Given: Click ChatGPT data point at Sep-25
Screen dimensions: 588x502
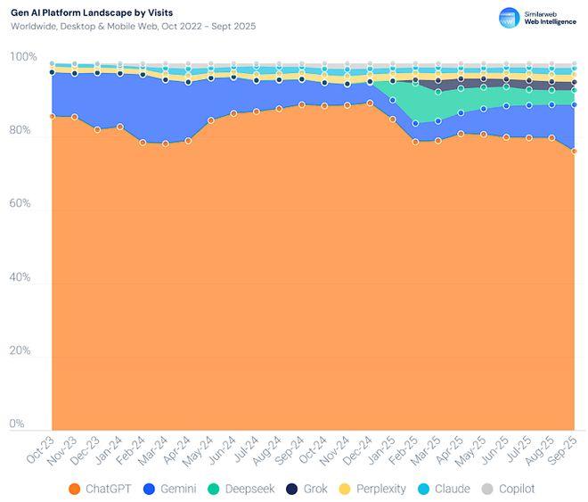Looking at the screenshot, I should 575,151.
